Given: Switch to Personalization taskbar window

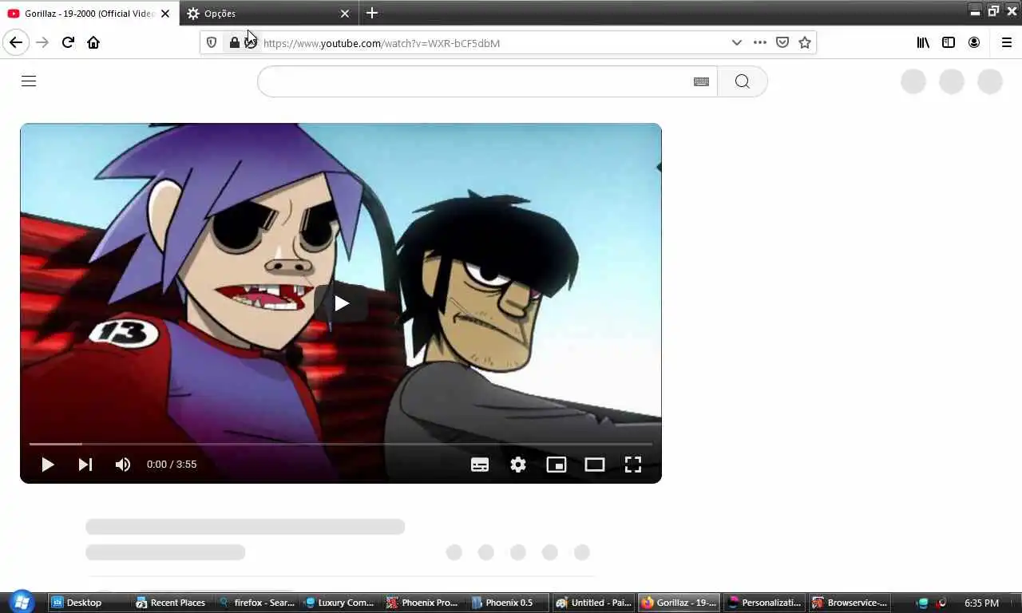Looking at the screenshot, I should tap(764, 603).
